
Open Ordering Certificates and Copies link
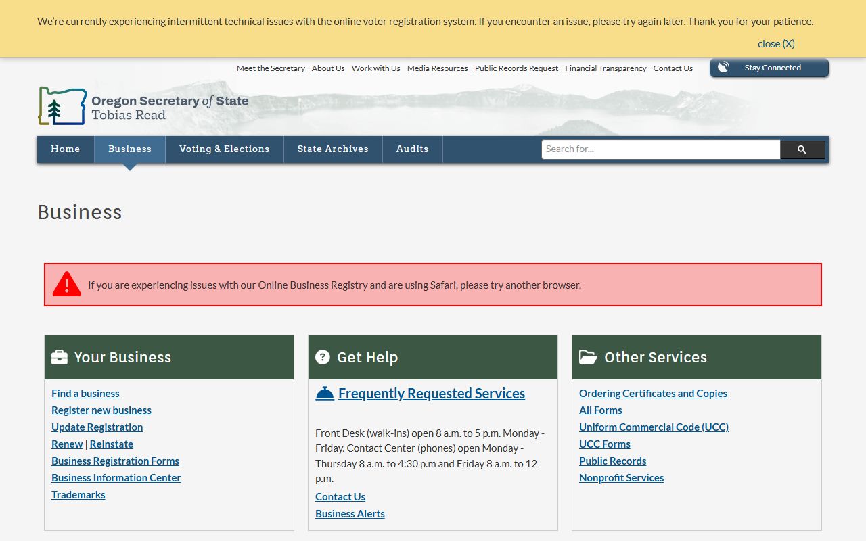[x=654, y=394]
